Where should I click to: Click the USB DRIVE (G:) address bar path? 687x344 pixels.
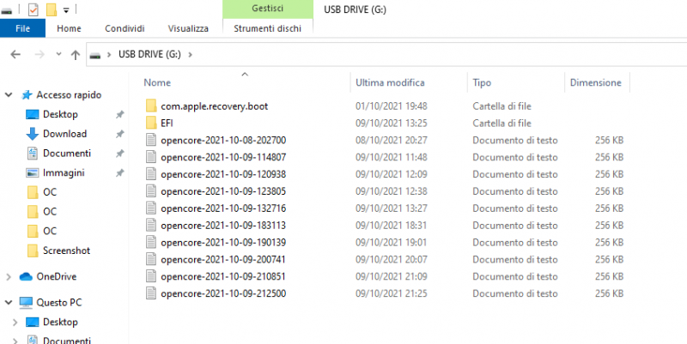click(149, 55)
